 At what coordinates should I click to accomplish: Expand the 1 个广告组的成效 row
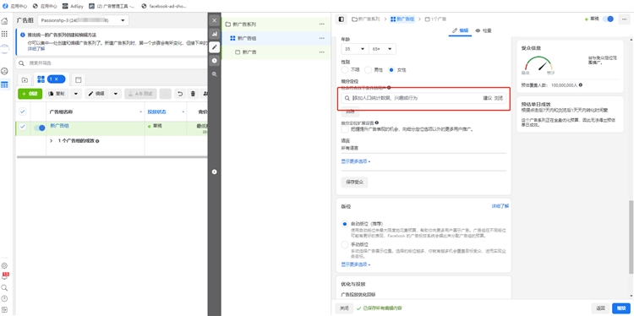pos(52,141)
